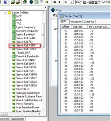Select MNC in the tree
Screen dimensions: 111x121
[x=19, y=20]
